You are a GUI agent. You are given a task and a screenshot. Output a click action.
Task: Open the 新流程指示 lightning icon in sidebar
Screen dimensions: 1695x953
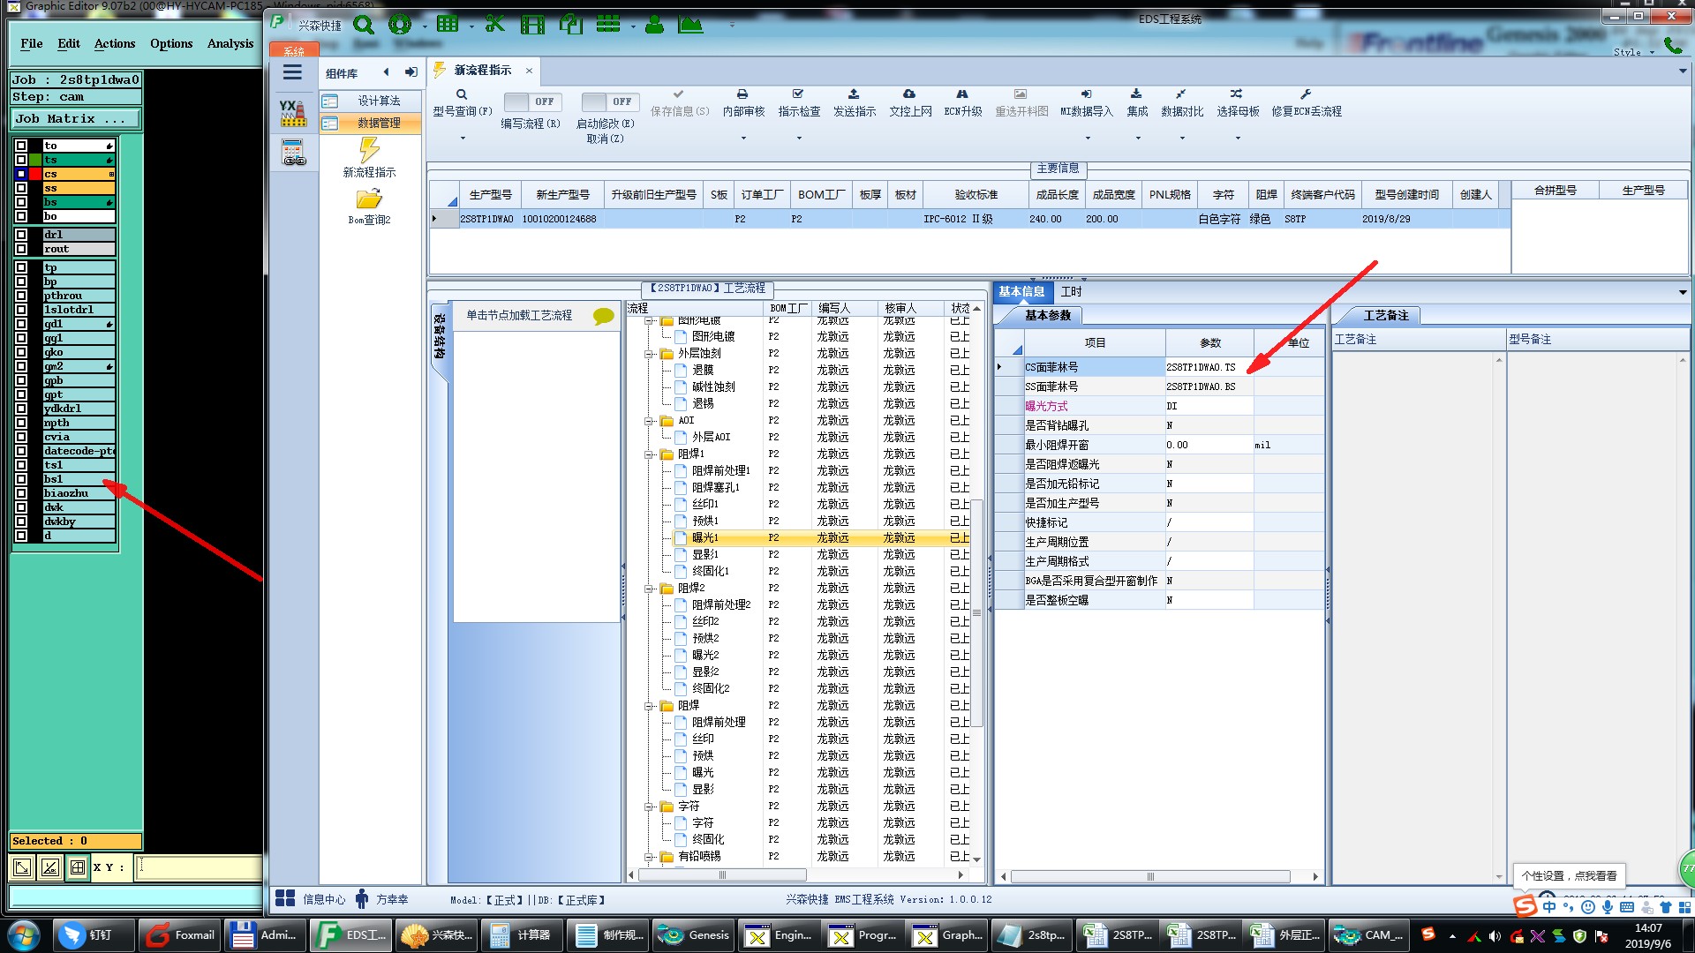(x=369, y=150)
